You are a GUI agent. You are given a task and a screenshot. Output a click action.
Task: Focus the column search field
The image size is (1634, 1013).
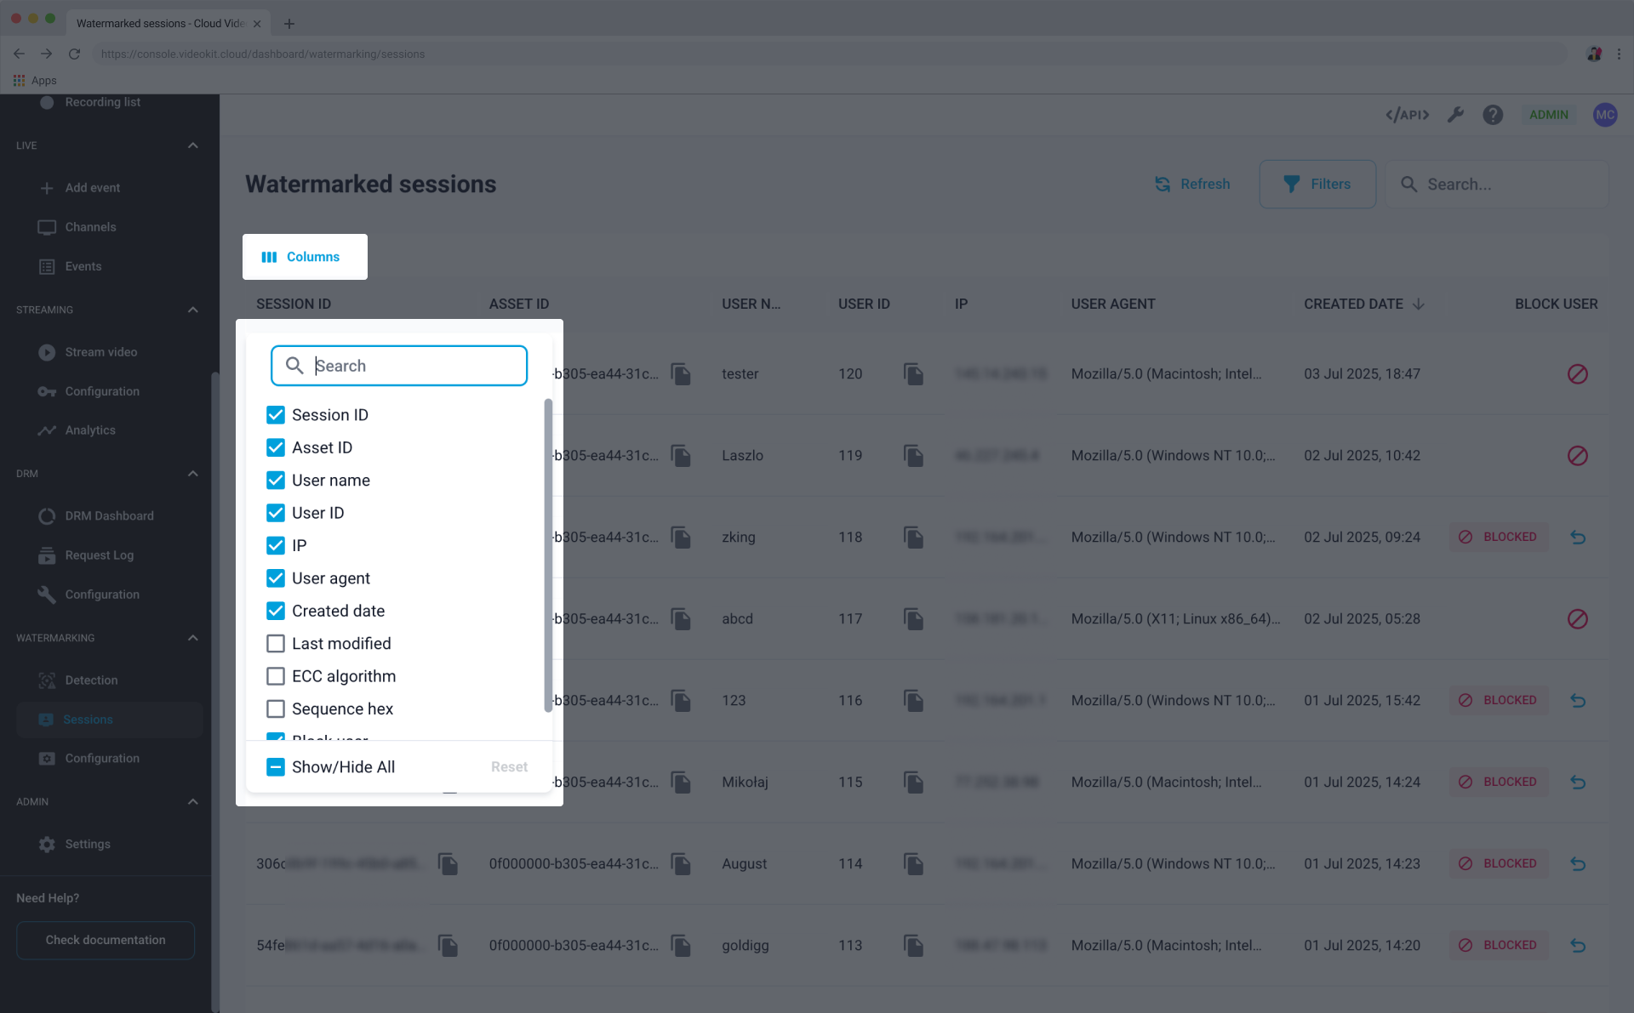(399, 366)
